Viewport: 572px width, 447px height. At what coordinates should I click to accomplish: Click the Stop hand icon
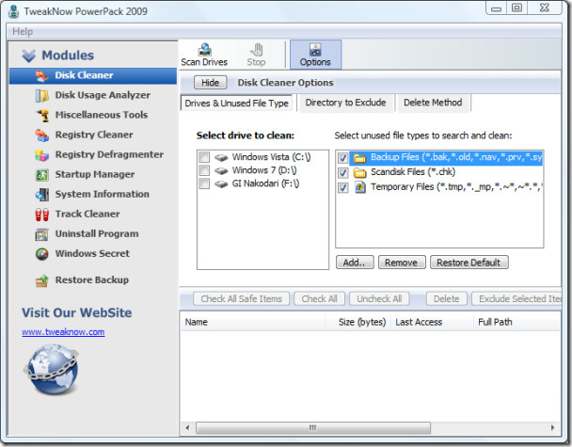257,50
